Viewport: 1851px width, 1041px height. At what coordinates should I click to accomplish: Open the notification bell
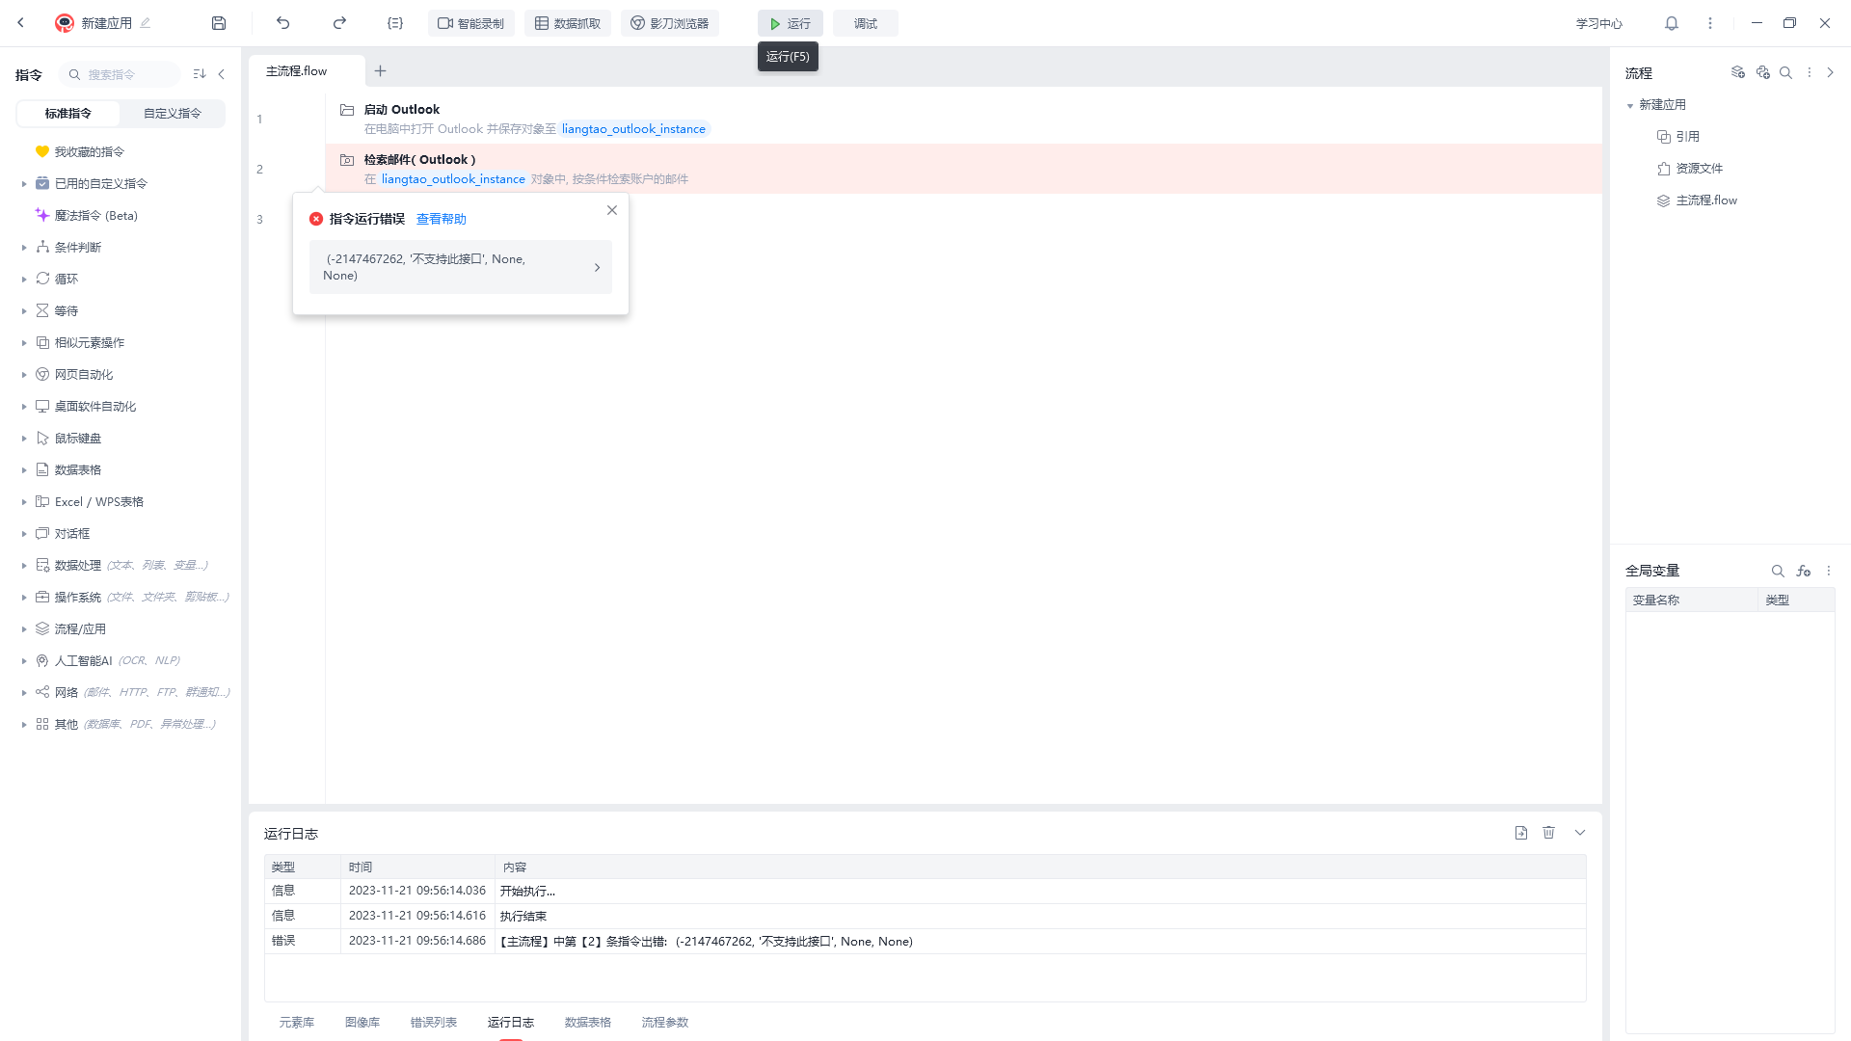click(x=1672, y=23)
